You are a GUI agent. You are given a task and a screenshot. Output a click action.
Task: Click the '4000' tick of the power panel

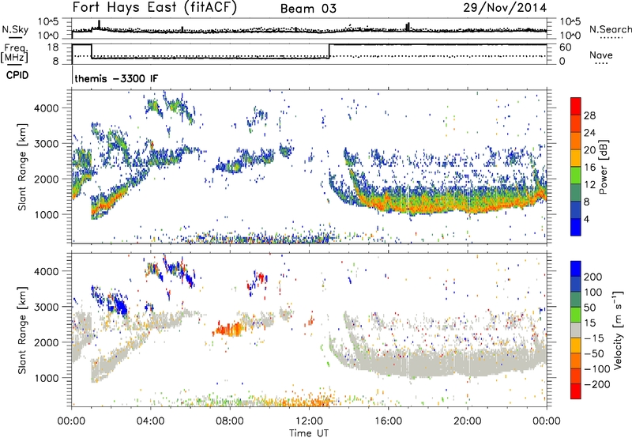[x=47, y=108]
